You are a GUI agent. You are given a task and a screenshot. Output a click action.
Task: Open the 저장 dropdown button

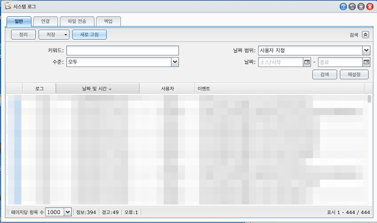pyautogui.click(x=54, y=34)
